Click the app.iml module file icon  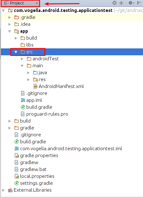pos(23,100)
